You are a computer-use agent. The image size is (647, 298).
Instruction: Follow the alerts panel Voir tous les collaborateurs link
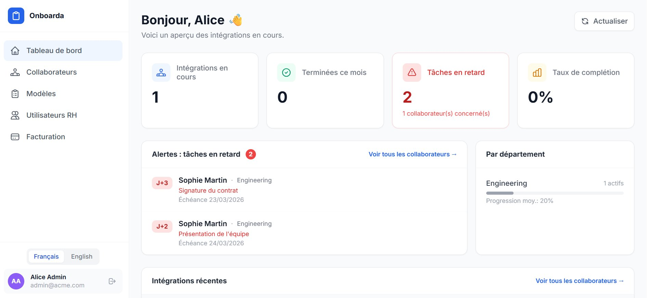click(413, 154)
